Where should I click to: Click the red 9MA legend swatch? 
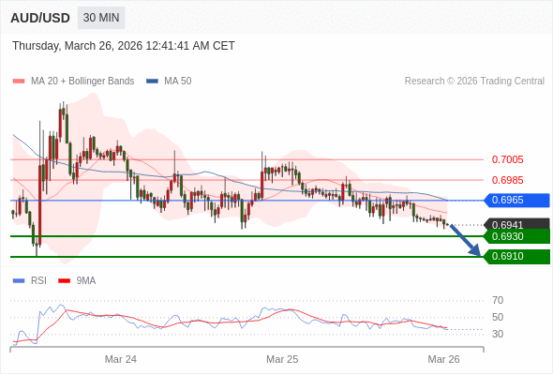[x=64, y=281]
